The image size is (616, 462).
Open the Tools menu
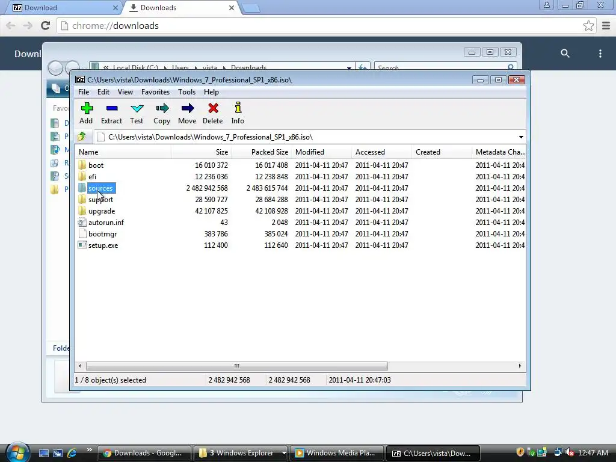186,92
